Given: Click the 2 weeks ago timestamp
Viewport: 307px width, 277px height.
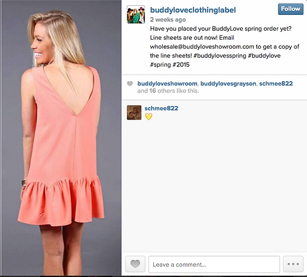Looking at the screenshot, I should [x=168, y=20].
